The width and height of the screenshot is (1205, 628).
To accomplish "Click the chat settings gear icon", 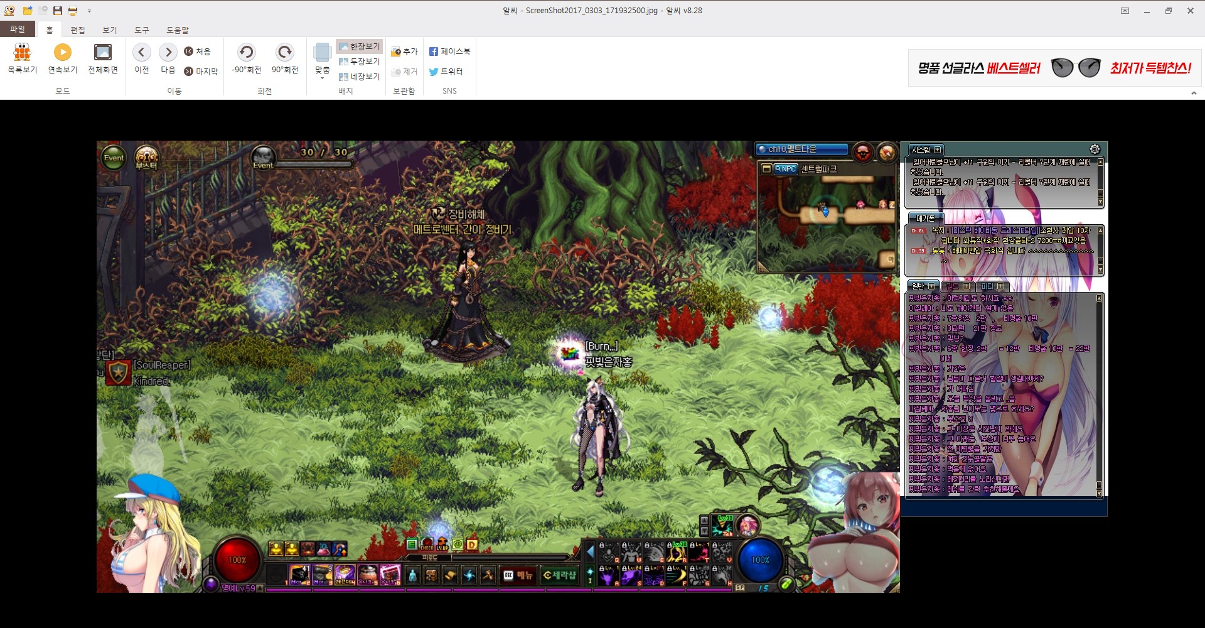I will 1095,149.
